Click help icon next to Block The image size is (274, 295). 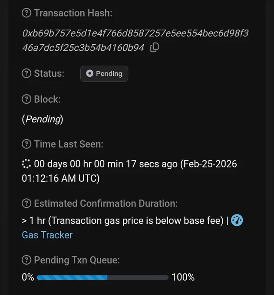tap(26, 99)
